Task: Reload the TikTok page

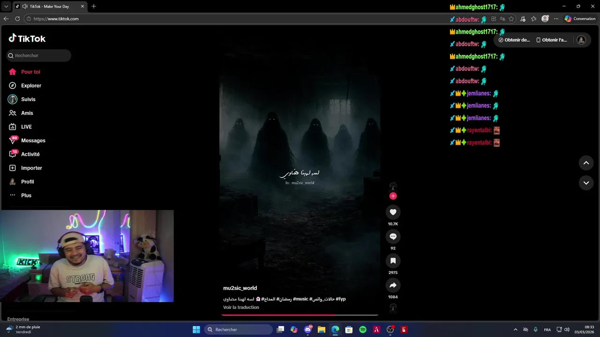Action: 17,19
